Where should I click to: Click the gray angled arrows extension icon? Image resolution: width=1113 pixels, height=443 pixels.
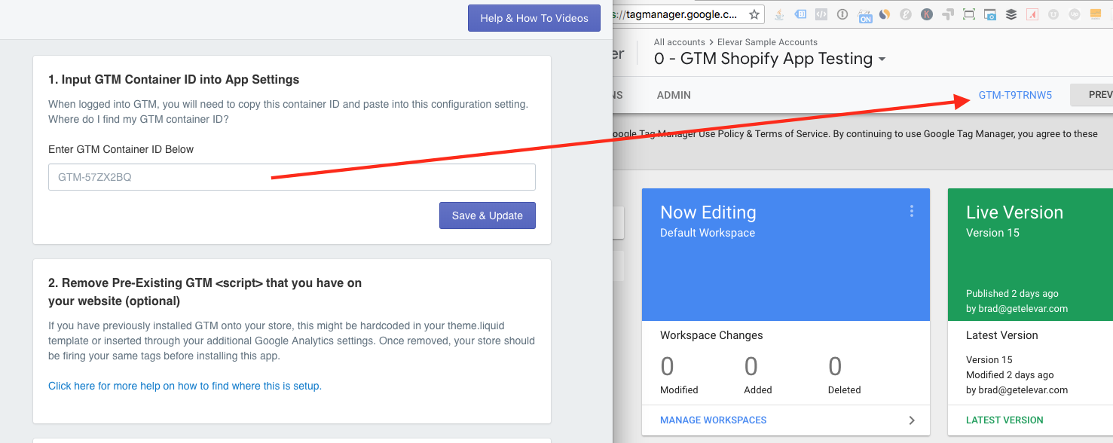point(948,14)
